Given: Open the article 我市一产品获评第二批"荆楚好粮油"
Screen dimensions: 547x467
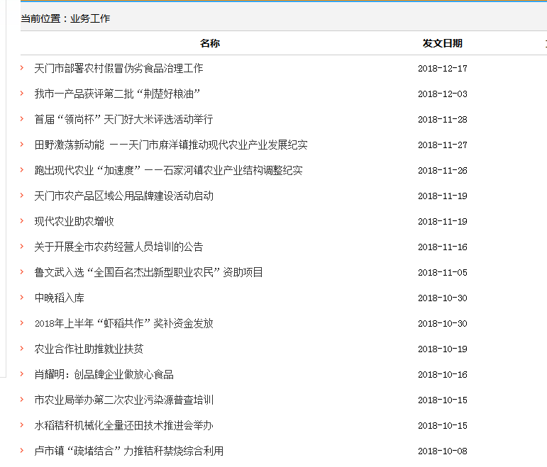Looking at the screenshot, I should tap(117, 94).
